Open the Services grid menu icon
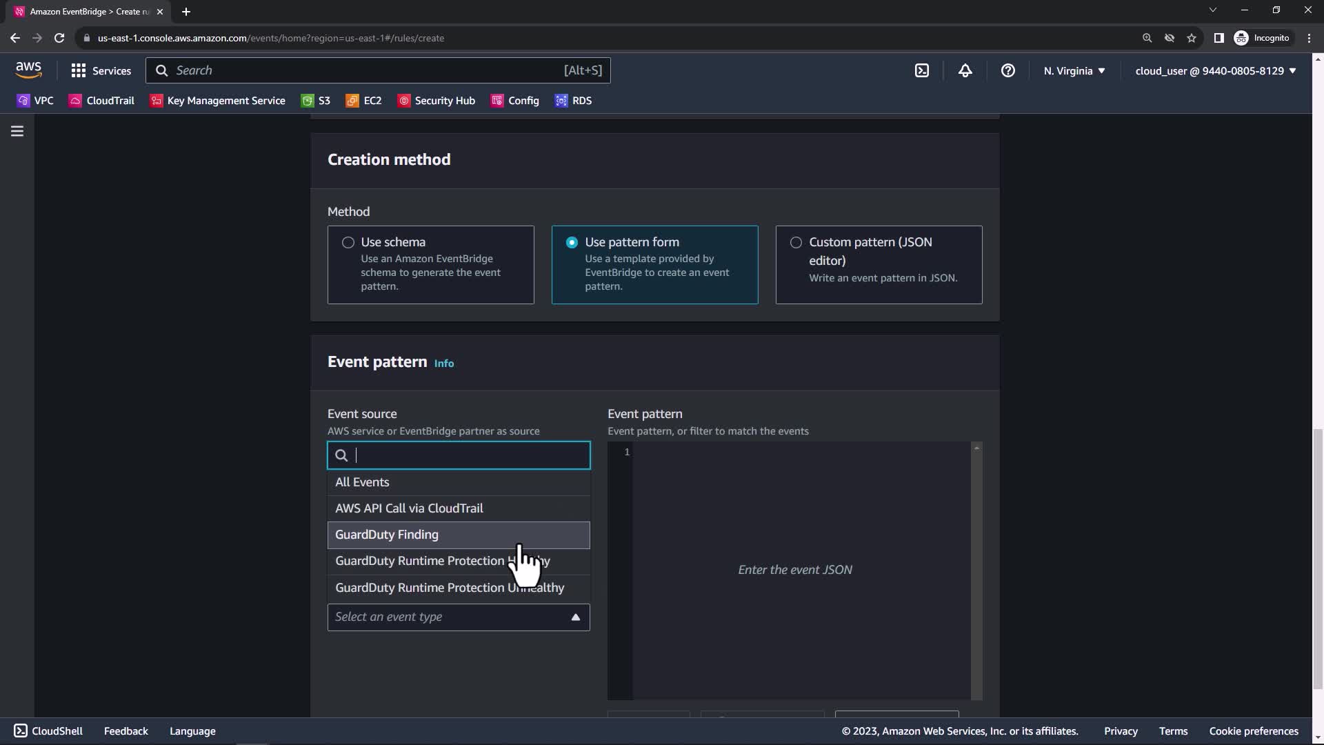The image size is (1324, 745). point(79,70)
